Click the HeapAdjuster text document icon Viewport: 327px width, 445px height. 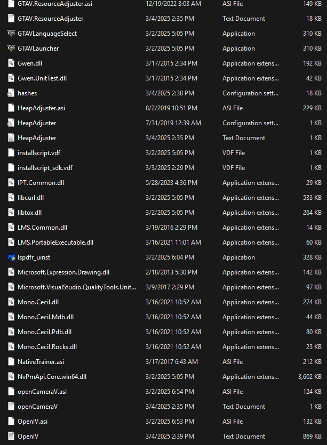click(11, 138)
